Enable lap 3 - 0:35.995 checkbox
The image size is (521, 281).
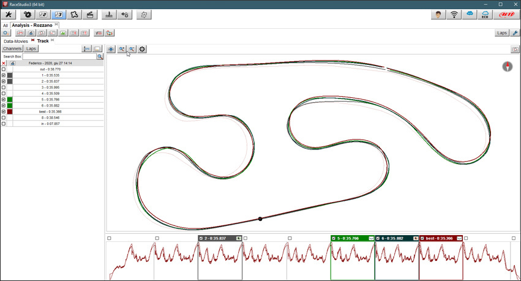pos(4,88)
